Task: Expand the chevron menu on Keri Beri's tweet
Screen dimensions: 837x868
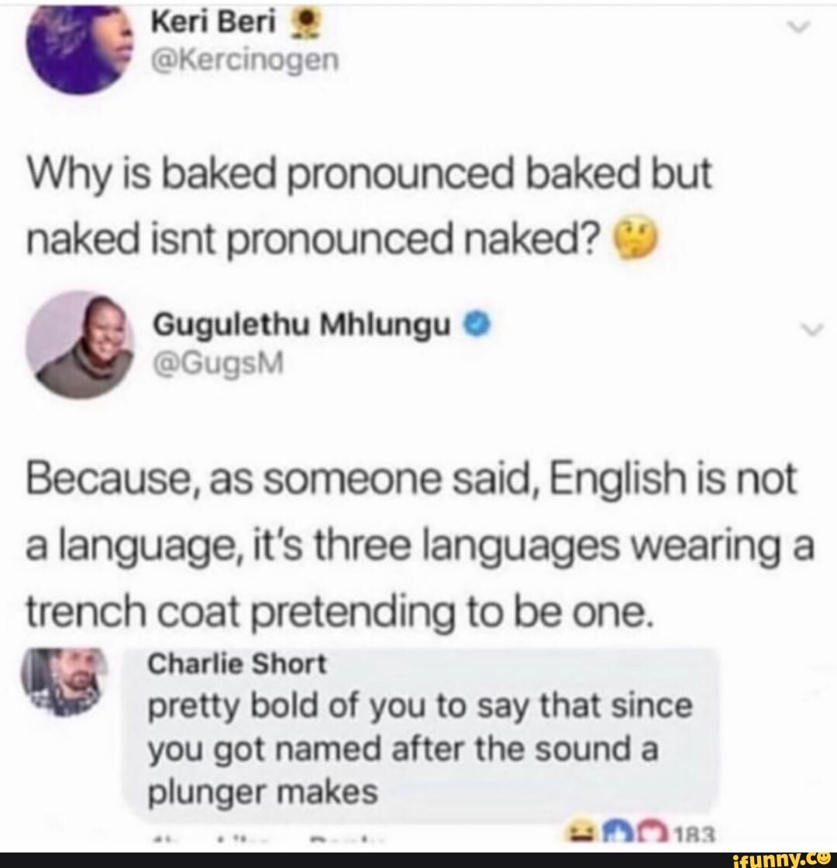Action: (798, 26)
